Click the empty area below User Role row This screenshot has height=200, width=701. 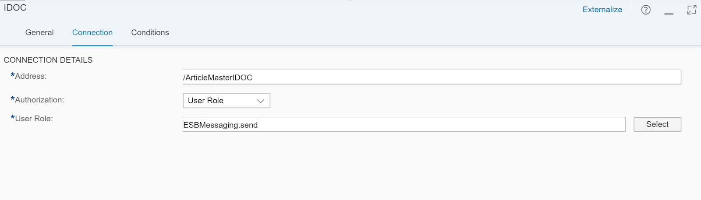350,166
